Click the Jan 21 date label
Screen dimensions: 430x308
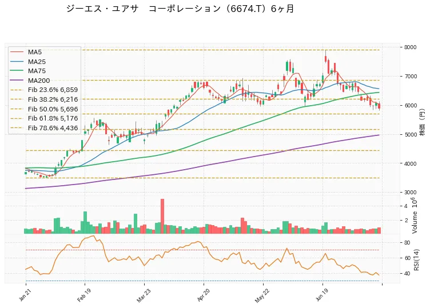click(25, 295)
